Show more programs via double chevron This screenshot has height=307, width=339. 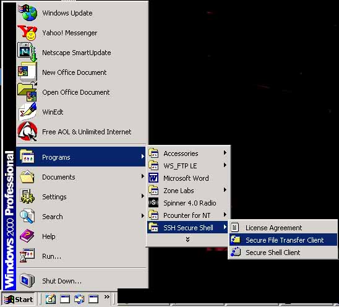187,240
